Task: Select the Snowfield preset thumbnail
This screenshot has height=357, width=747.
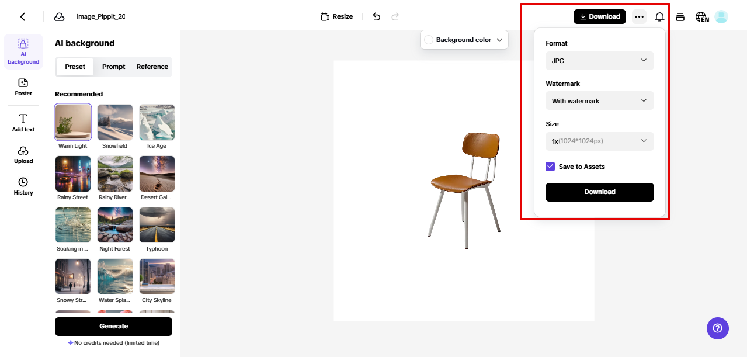Action: pos(115,122)
